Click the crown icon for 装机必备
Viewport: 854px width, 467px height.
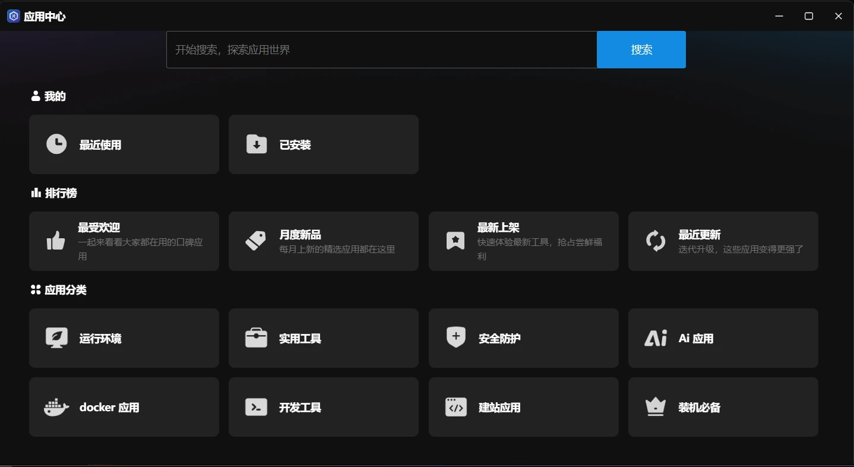coord(656,408)
